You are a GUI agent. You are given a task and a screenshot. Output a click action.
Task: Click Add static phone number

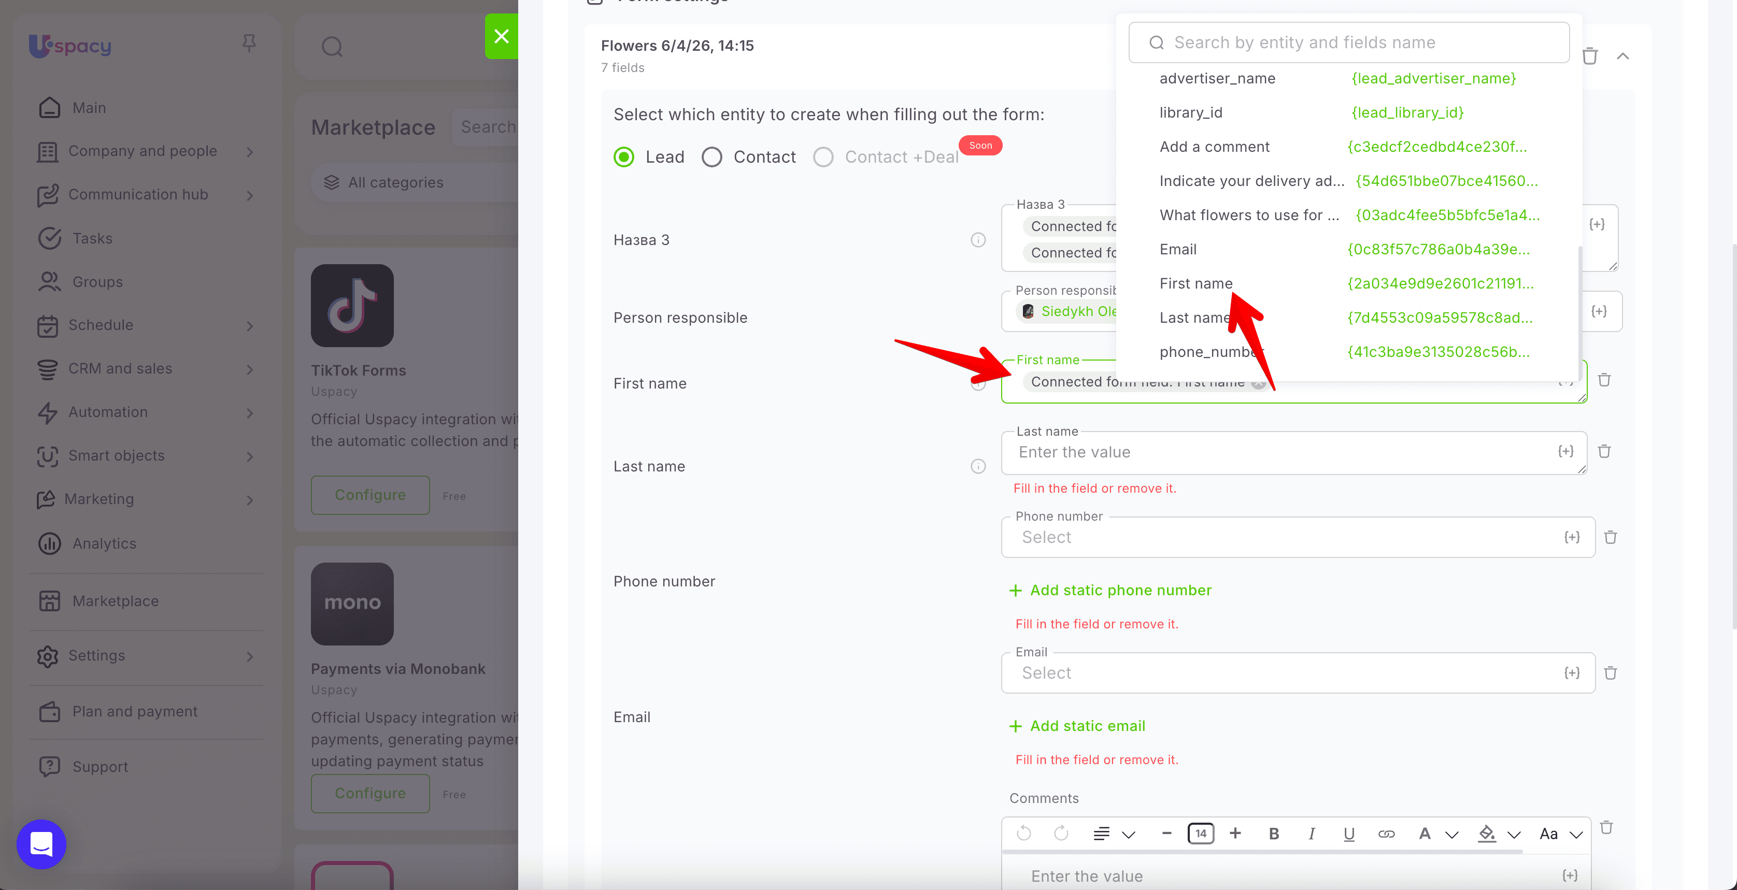coord(1110,591)
